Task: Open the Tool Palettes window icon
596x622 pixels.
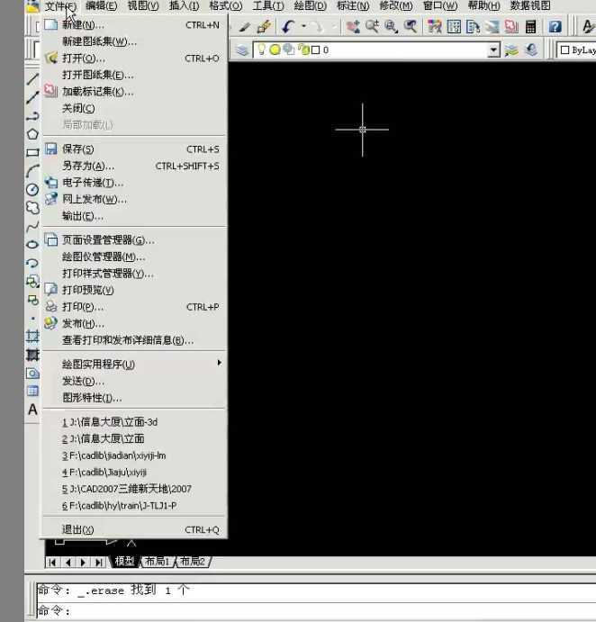Action: pos(473,27)
